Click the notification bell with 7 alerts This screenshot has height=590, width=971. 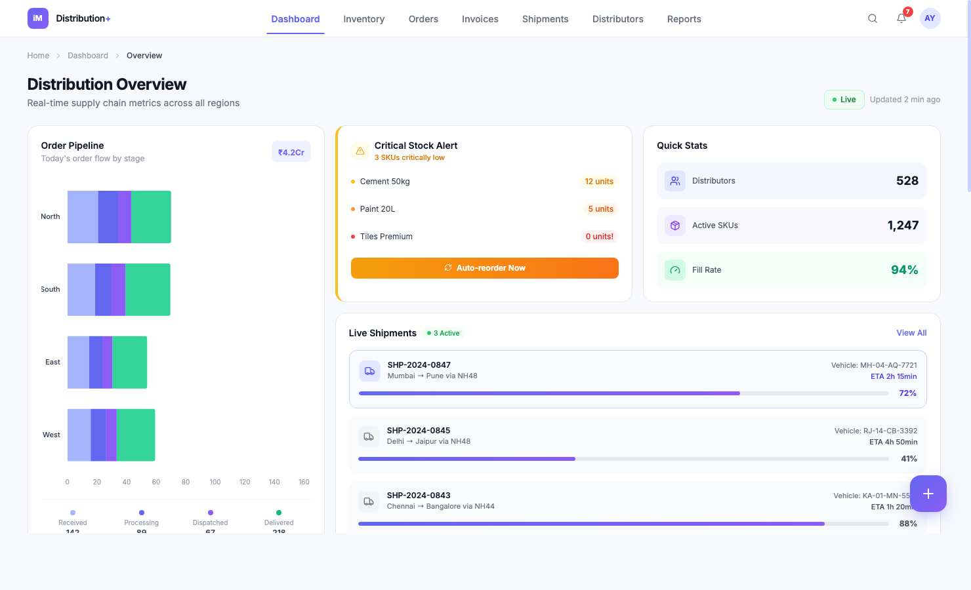pyautogui.click(x=901, y=18)
